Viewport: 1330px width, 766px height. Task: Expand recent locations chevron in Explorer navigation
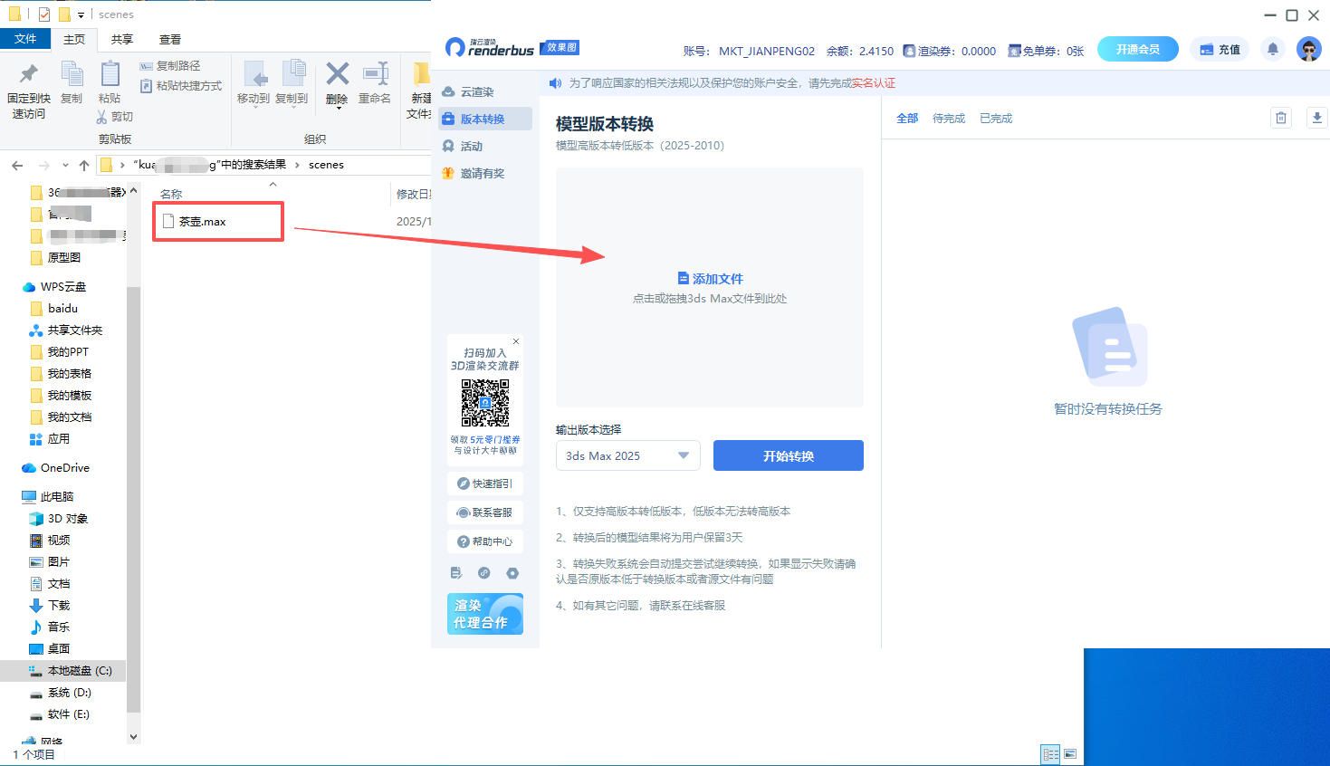pyautogui.click(x=65, y=165)
